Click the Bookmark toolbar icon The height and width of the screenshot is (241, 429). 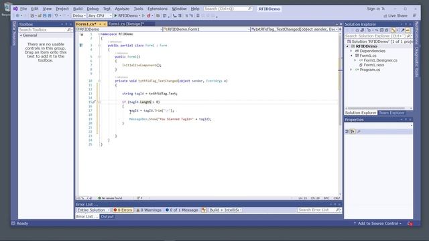pyautogui.click(x=198, y=15)
